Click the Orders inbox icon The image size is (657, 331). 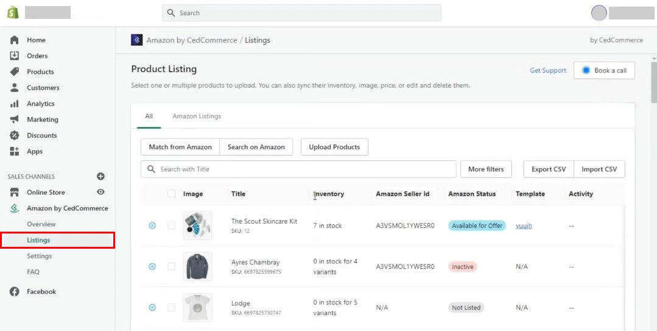tap(14, 56)
